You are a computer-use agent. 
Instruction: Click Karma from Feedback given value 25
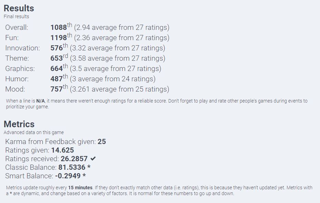(x=102, y=142)
